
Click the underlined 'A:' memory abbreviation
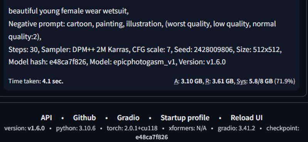point(177,81)
